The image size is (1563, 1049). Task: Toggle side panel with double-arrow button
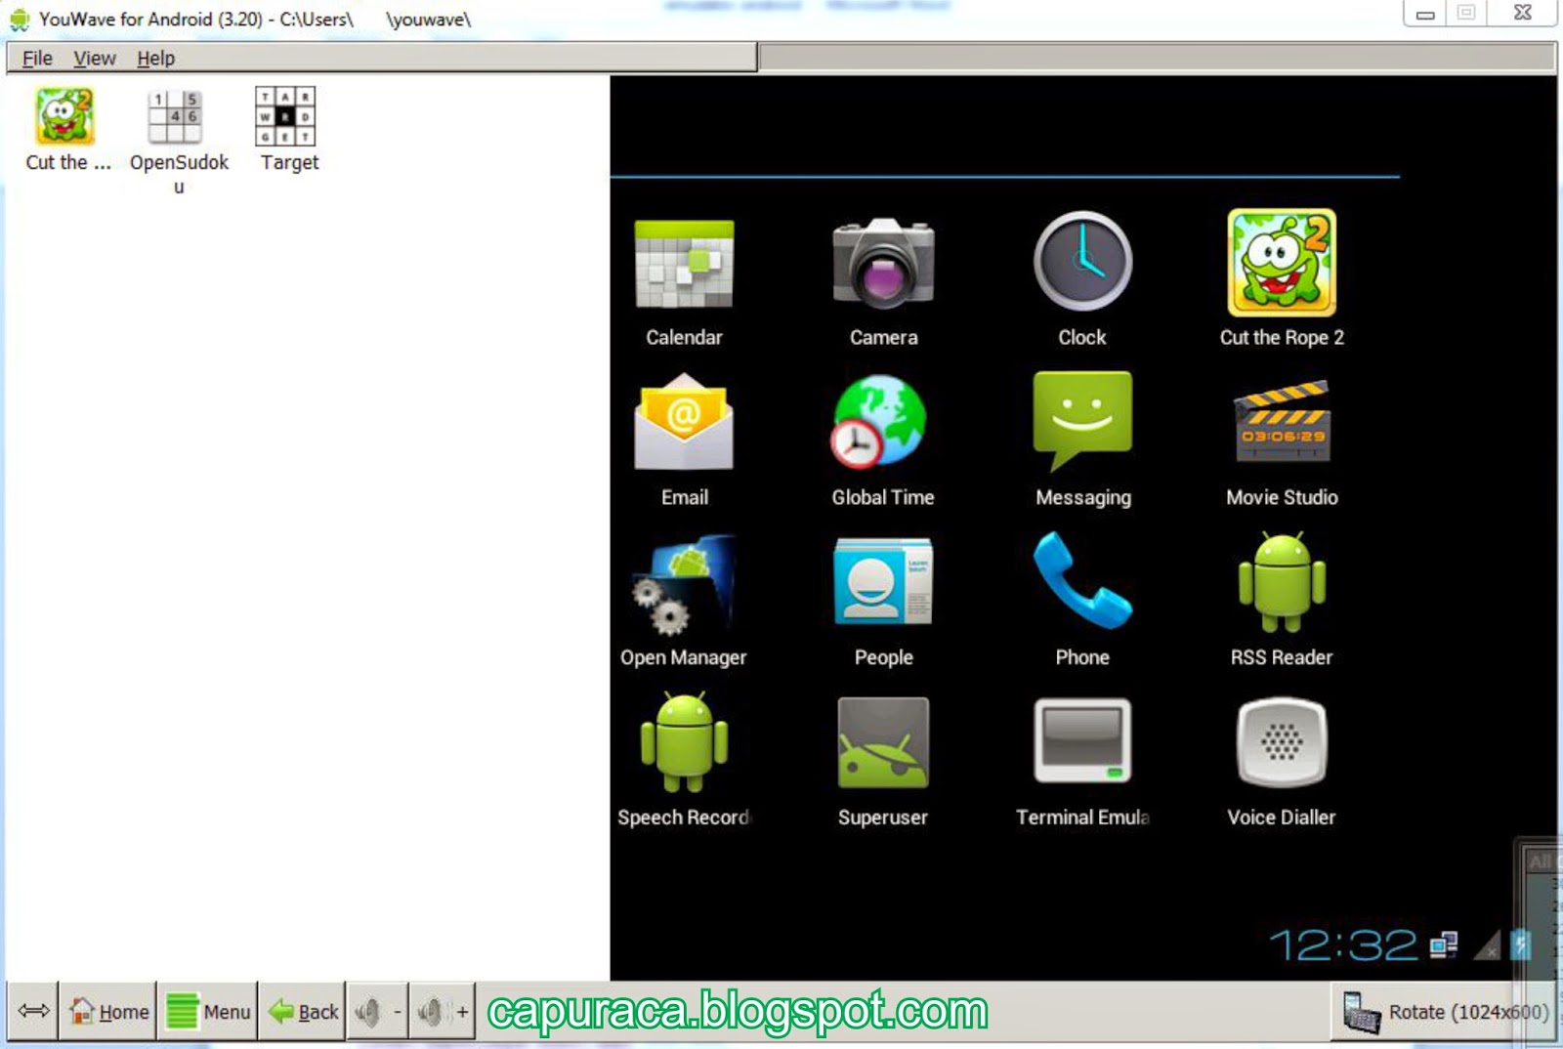pos(33,1011)
